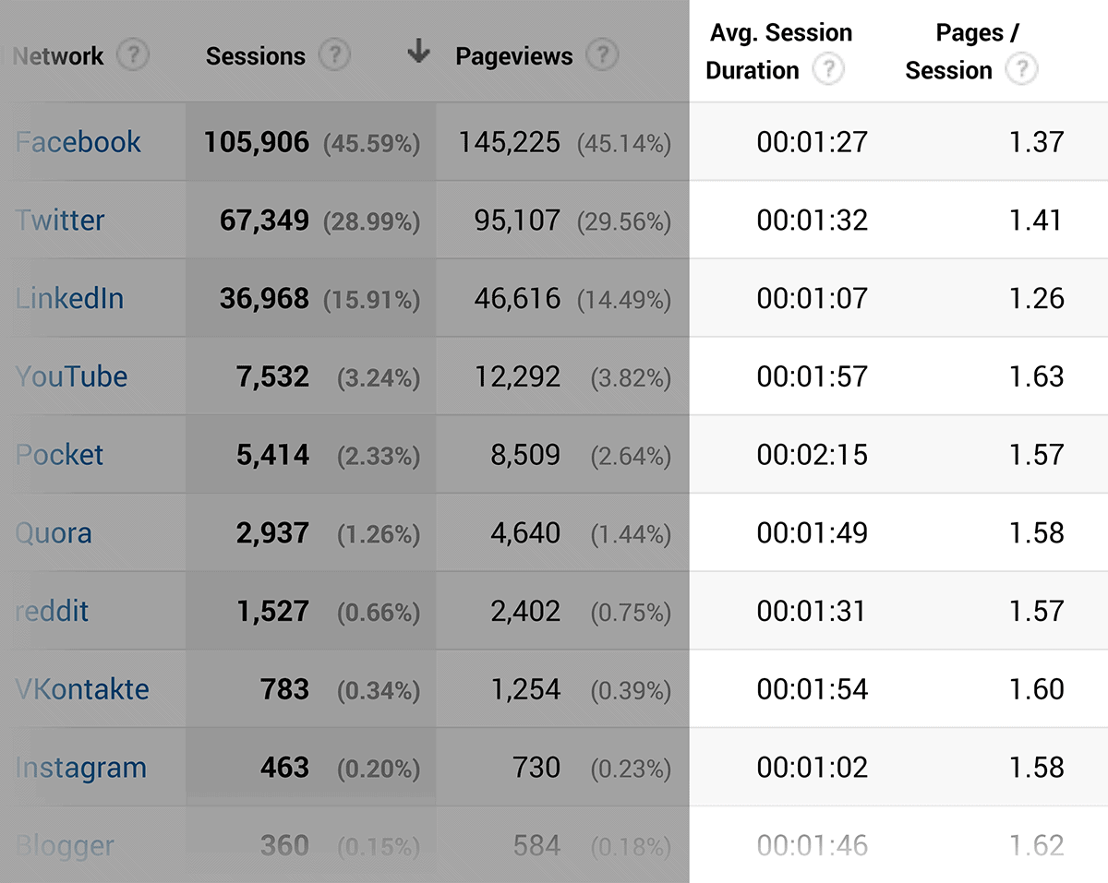The width and height of the screenshot is (1108, 883).
Task: Open the Facebook network link
Action: coord(78,142)
